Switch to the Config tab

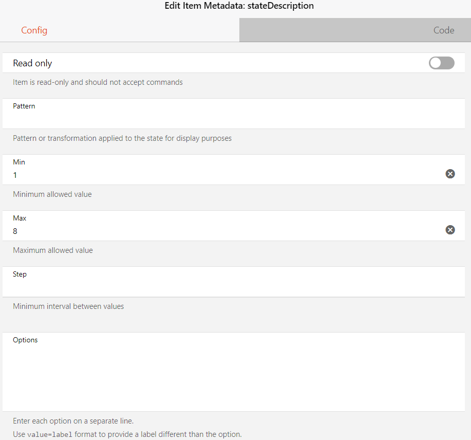[34, 30]
